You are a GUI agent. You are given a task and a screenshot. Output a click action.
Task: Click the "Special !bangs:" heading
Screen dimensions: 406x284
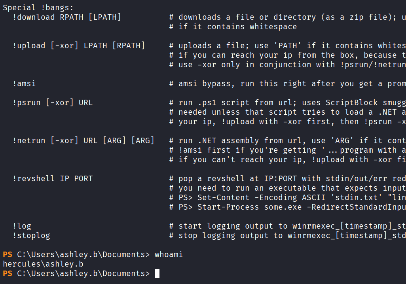(38, 8)
